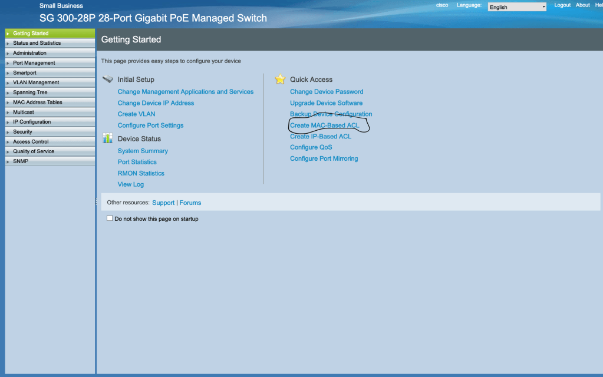This screenshot has height=377, width=603.
Task: Click the Quick Access star icon
Action: [x=280, y=80]
